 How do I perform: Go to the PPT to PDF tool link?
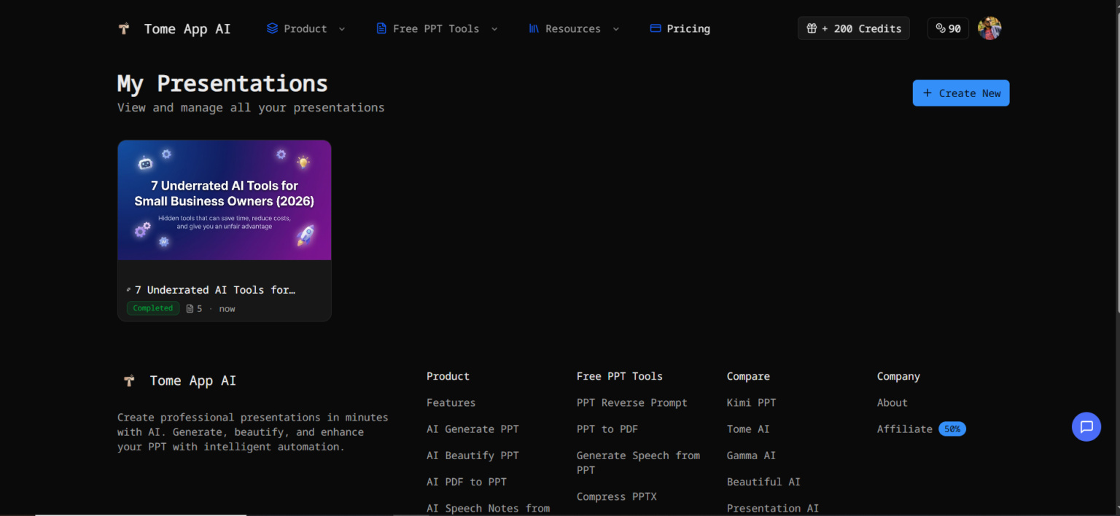click(607, 429)
